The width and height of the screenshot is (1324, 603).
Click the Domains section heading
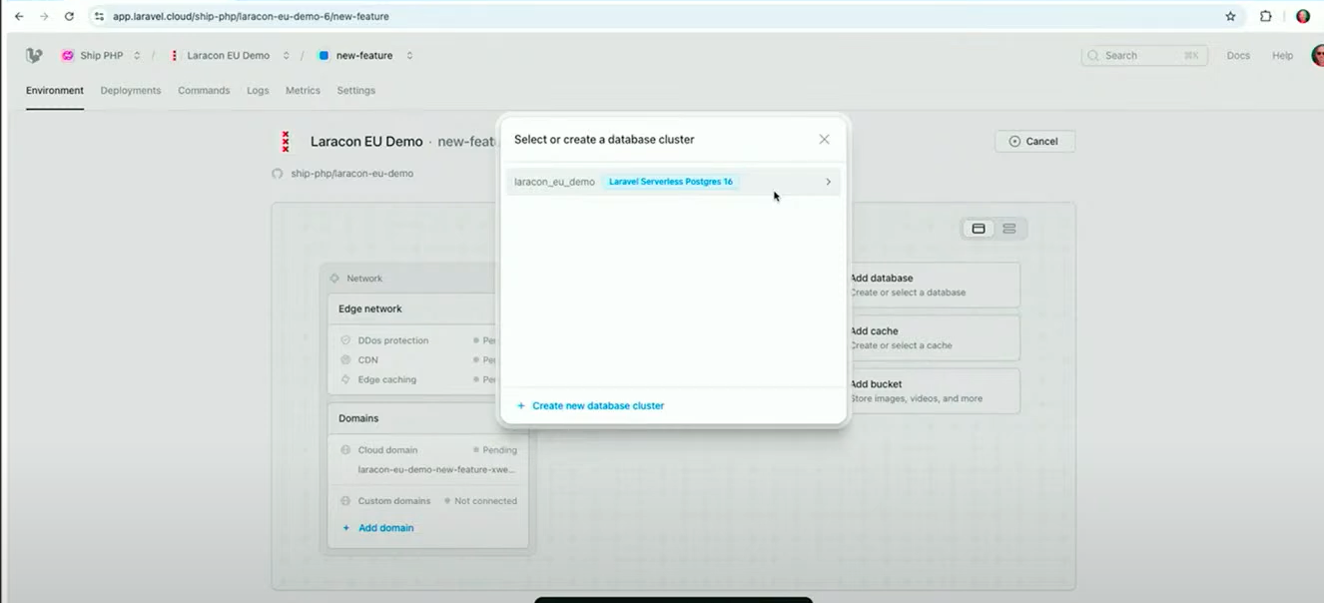tap(358, 418)
